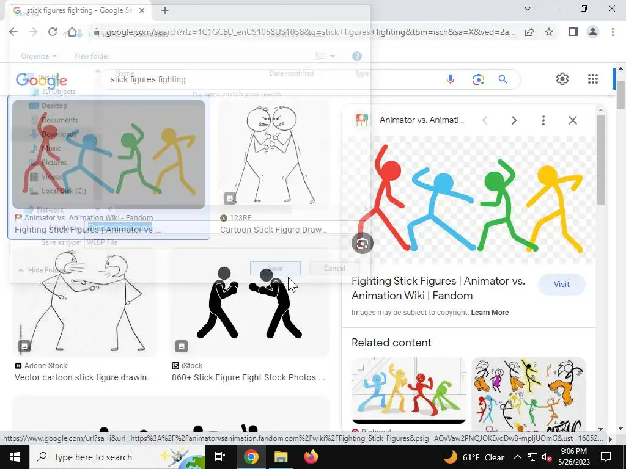
Task: Select the angry face-to-face stick figures thumbnail
Action: pyautogui.click(x=273, y=155)
